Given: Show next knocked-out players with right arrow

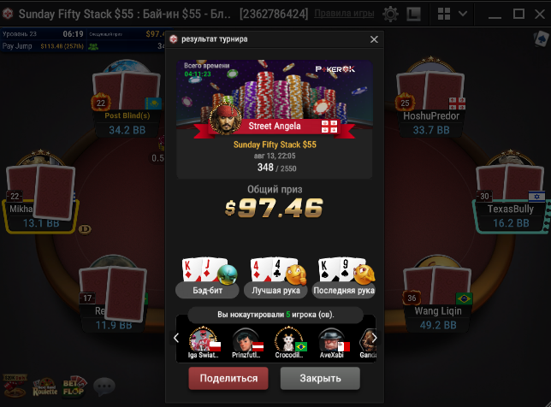Looking at the screenshot, I should point(374,339).
